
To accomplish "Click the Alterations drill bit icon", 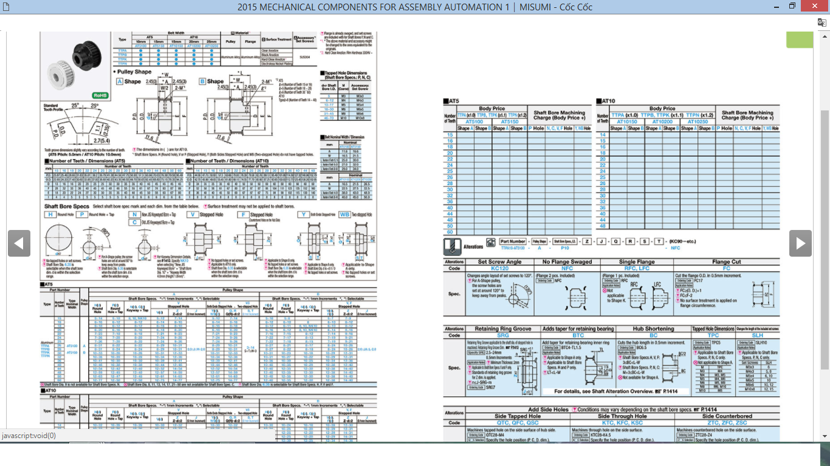I will [451, 245].
